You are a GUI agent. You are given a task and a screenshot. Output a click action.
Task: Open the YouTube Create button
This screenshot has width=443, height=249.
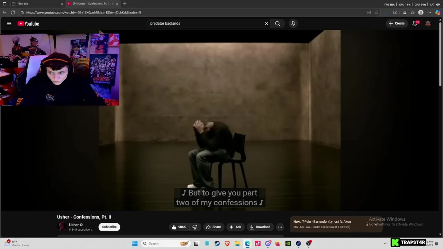397,24
